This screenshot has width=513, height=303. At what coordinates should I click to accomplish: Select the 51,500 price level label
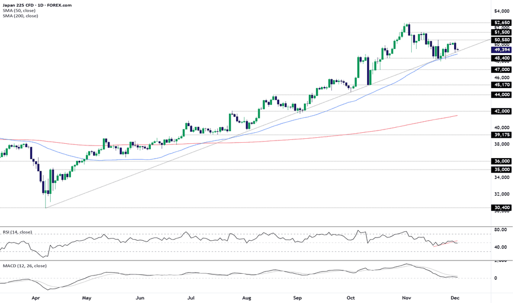pyautogui.click(x=502, y=33)
